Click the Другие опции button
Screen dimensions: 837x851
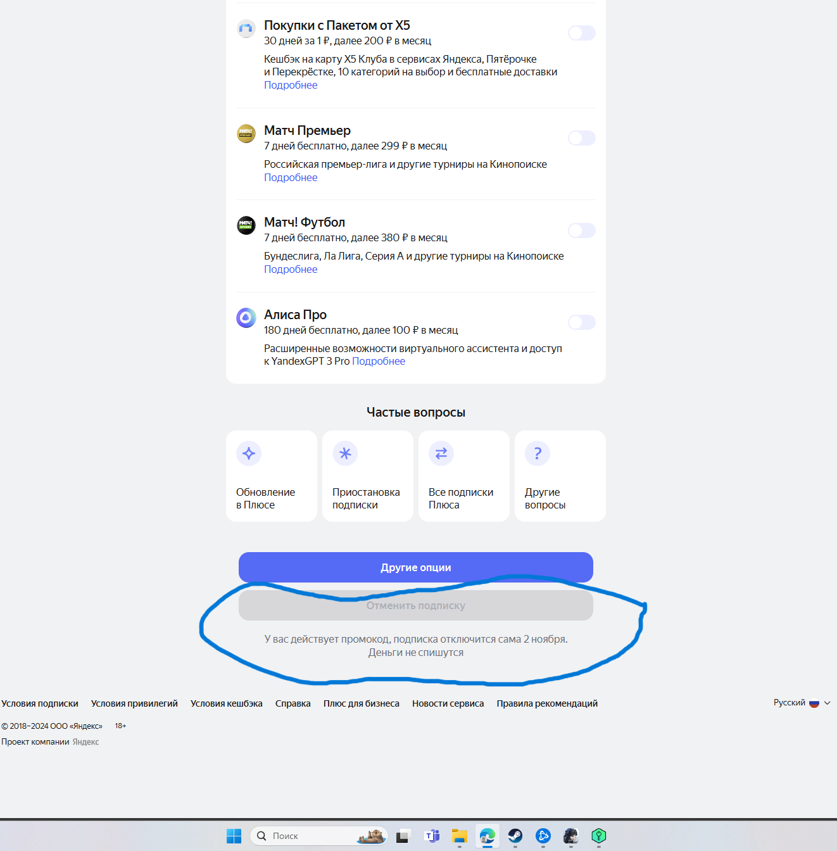click(x=416, y=567)
